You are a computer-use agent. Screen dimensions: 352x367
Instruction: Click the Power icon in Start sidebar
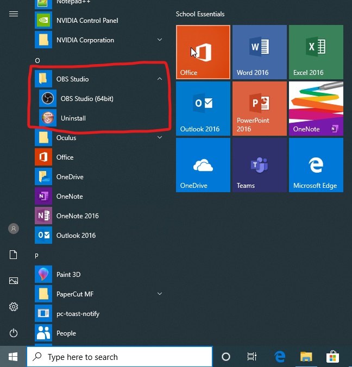pyautogui.click(x=14, y=333)
